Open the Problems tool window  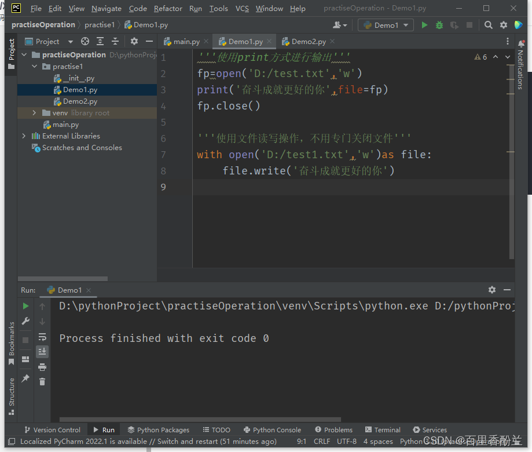pyautogui.click(x=333, y=430)
